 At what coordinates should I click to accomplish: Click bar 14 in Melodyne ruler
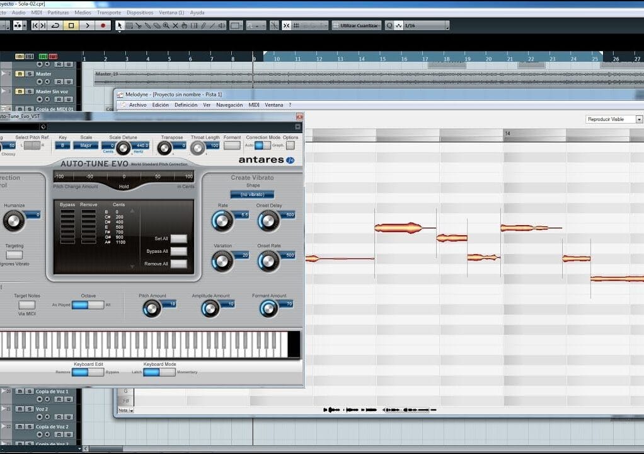click(507, 134)
